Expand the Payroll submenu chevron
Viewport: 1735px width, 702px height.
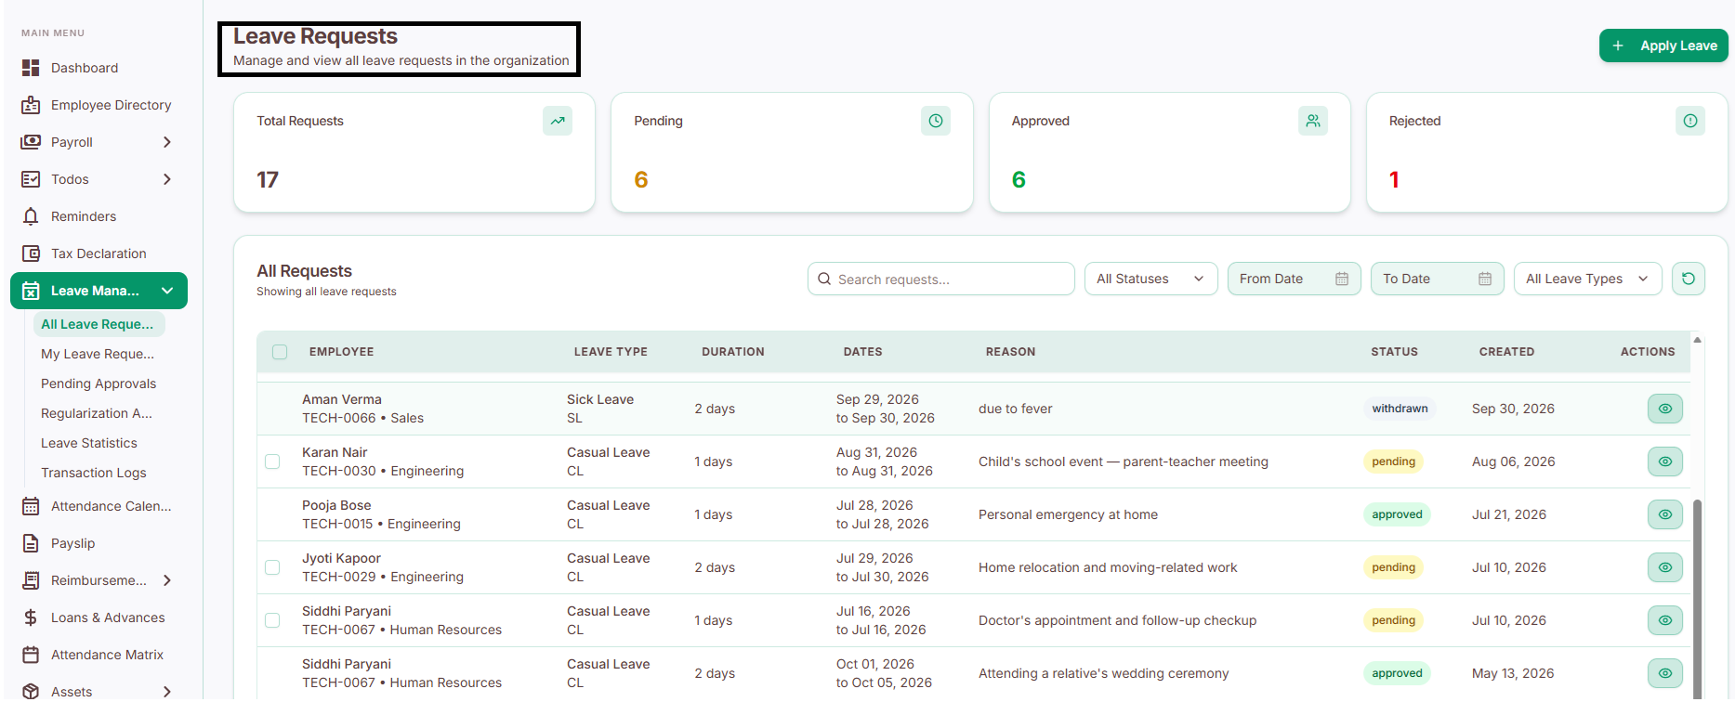[167, 142]
